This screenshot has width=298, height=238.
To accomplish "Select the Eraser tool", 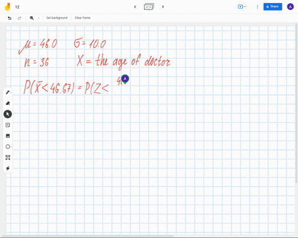I will tap(7, 104).
